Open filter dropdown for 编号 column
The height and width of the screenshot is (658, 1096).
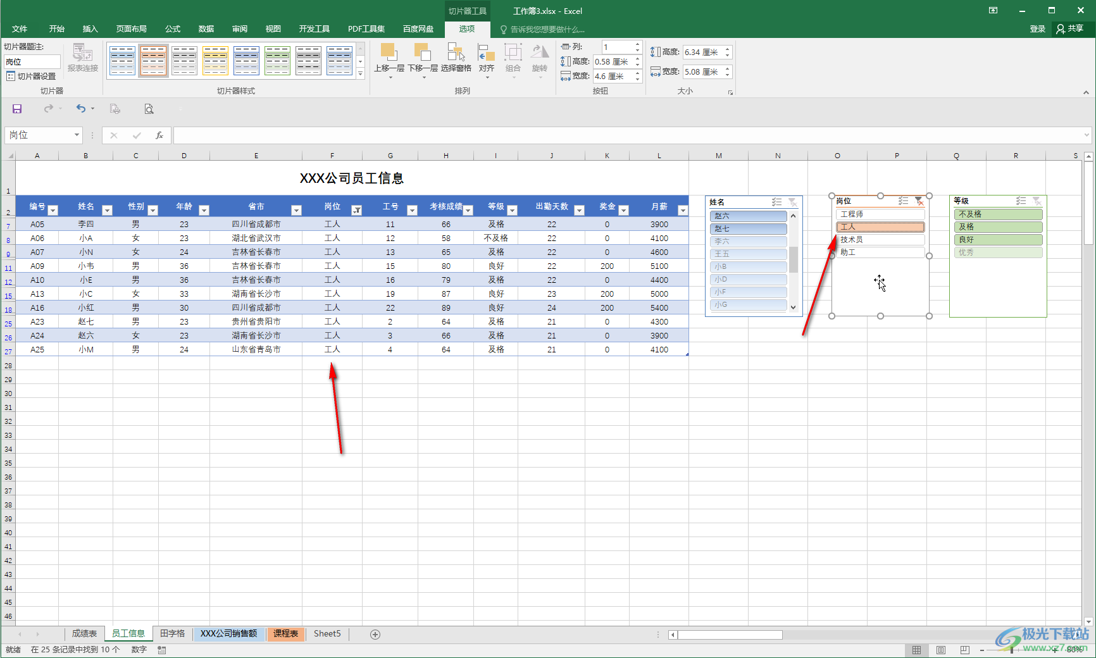click(x=53, y=210)
